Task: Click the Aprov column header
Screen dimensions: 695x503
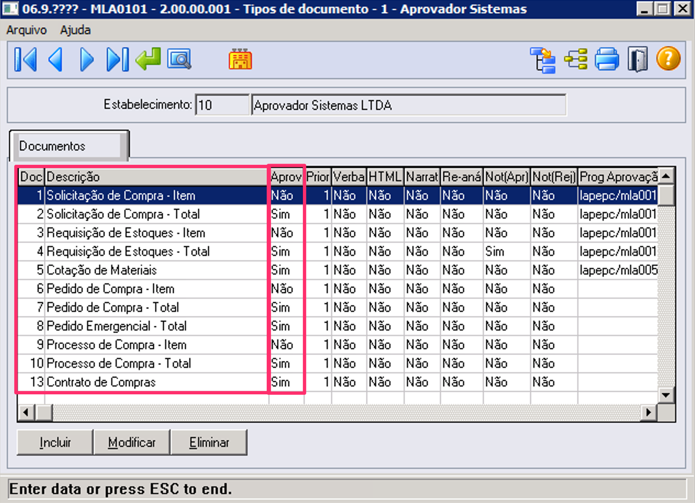Action: point(286,177)
